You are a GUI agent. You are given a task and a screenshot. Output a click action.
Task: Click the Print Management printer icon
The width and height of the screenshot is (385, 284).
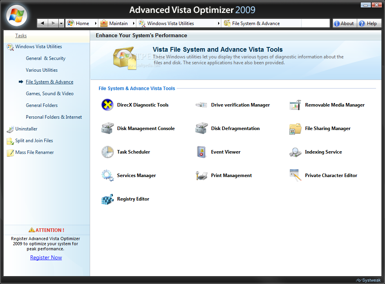[x=201, y=175]
